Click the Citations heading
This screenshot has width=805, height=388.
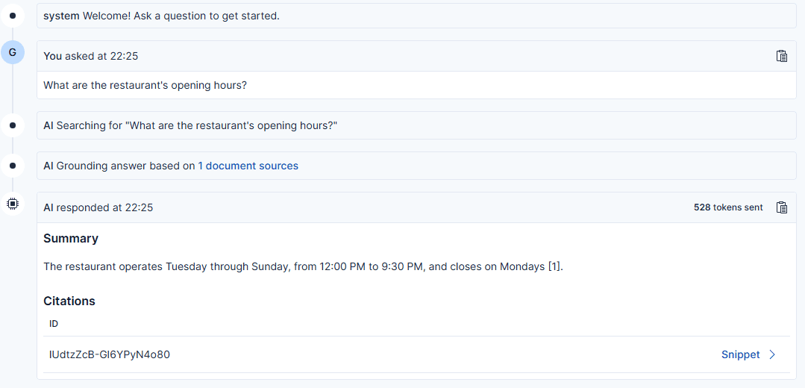pyautogui.click(x=69, y=301)
